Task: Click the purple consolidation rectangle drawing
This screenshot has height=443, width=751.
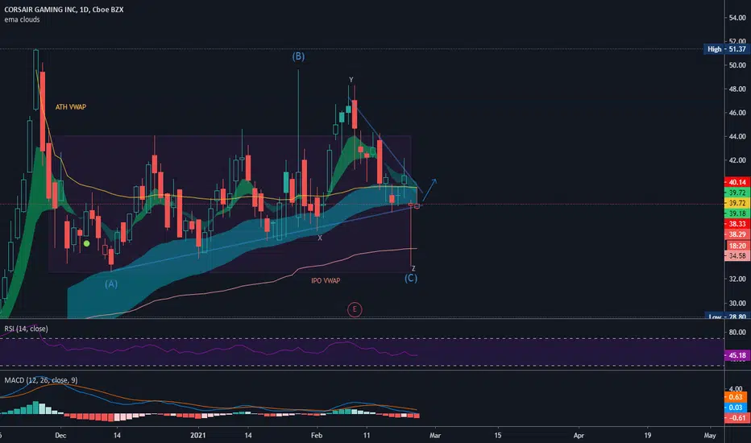Action: pyautogui.click(x=230, y=205)
